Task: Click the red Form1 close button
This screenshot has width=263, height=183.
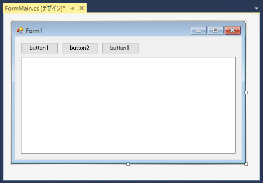Action: [x=233, y=30]
